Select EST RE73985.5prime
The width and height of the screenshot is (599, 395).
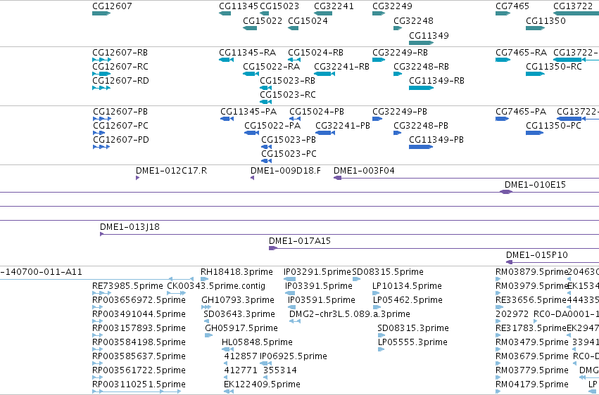(127, 286)
